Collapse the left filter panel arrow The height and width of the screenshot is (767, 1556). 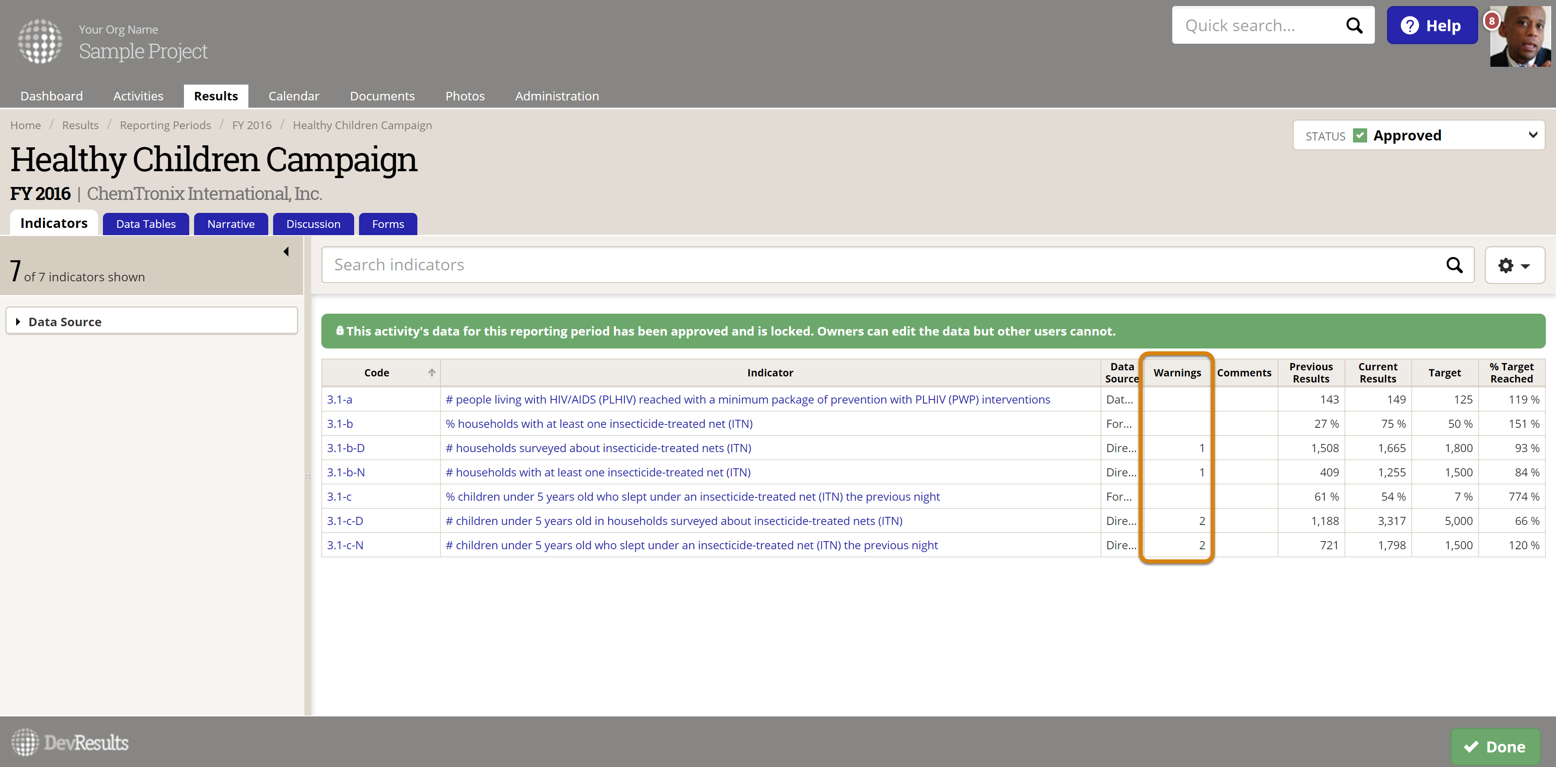pyautogui.click(x=286, y=252)
